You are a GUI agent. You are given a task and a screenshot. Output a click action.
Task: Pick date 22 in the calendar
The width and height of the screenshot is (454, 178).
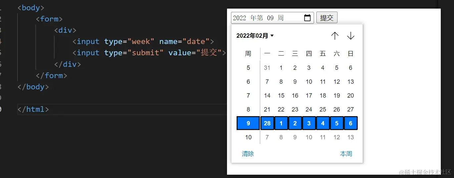click(x=281, y=110)
